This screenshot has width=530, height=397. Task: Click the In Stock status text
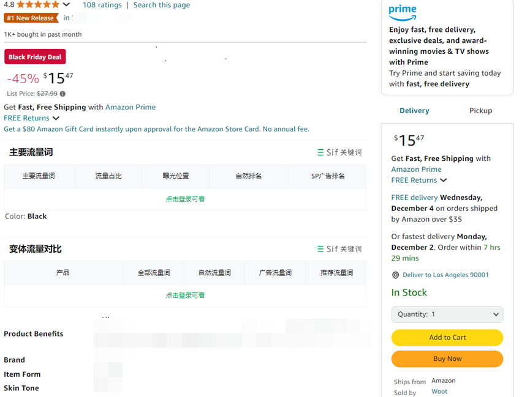pos(409,292)
